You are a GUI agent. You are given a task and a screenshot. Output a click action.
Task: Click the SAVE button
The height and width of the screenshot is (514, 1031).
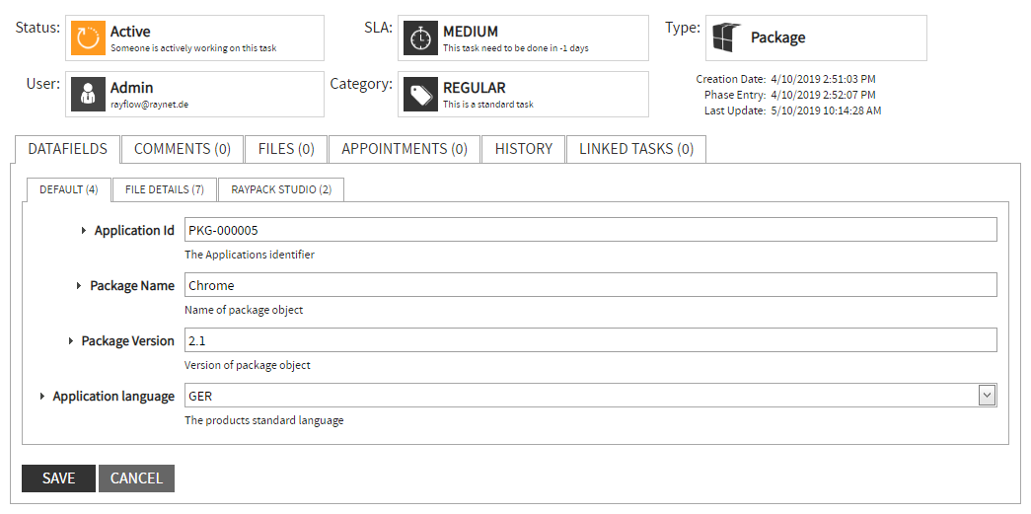58,478
